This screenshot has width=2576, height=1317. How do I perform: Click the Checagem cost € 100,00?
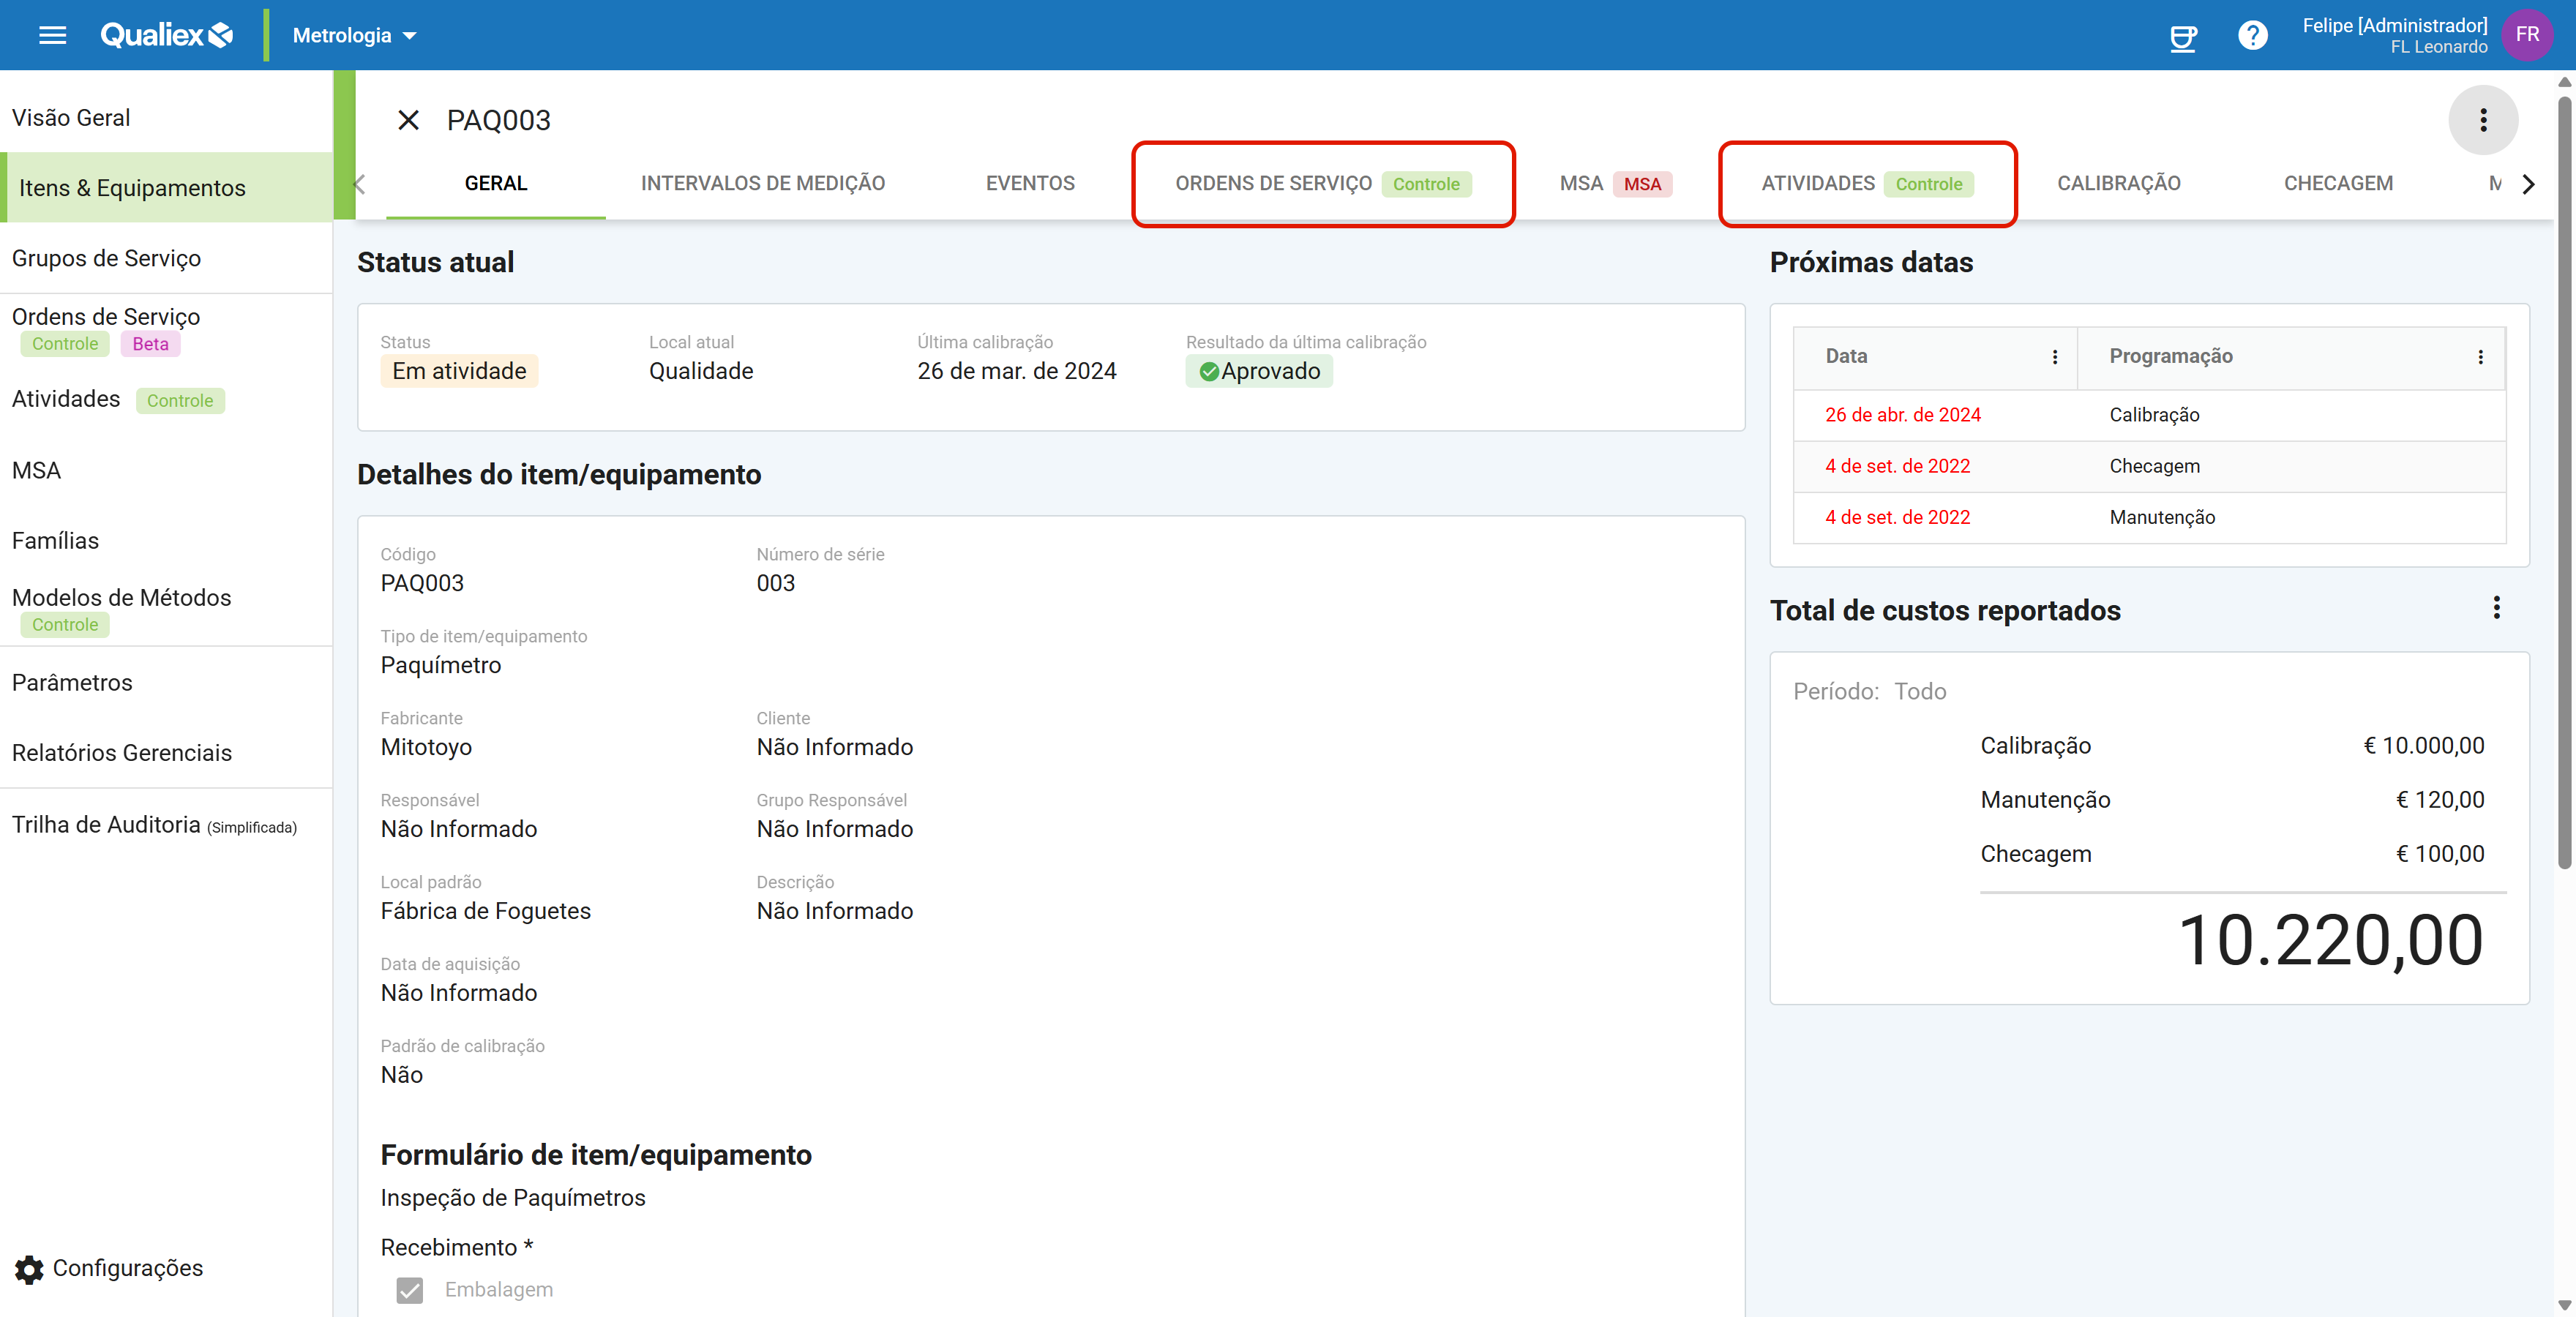click(x=2440, y=853)
